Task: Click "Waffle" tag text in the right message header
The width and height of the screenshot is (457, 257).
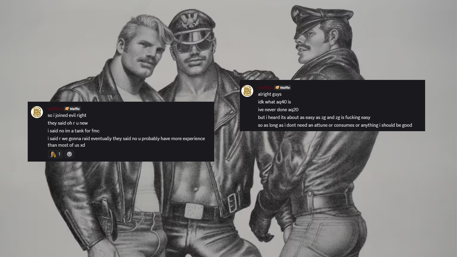Action: (x=285, y=88)
